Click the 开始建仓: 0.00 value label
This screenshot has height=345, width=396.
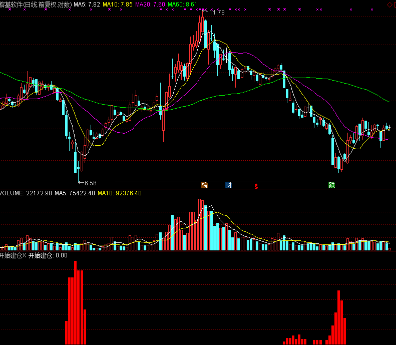click(48, 255)
